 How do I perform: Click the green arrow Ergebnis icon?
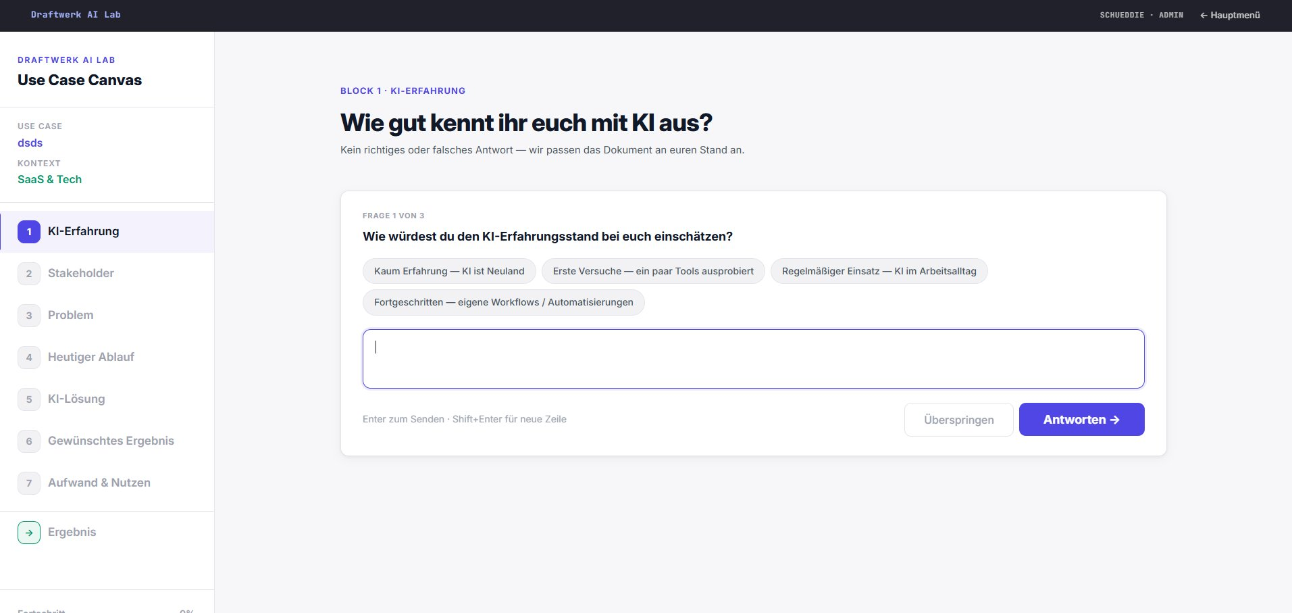tap(29, 533)
